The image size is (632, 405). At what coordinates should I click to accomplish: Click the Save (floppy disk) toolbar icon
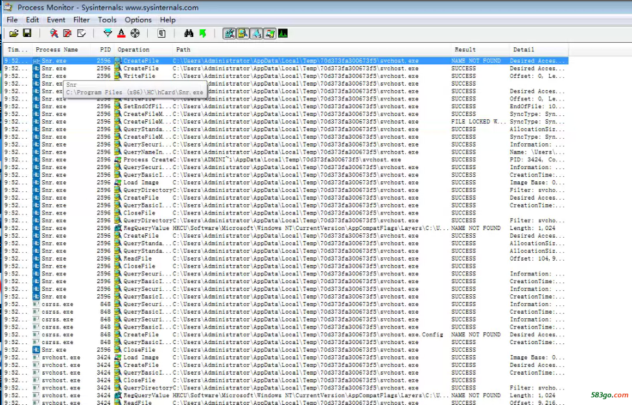27,34
